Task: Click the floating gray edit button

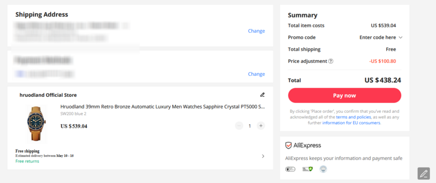Action: (423, 173)
